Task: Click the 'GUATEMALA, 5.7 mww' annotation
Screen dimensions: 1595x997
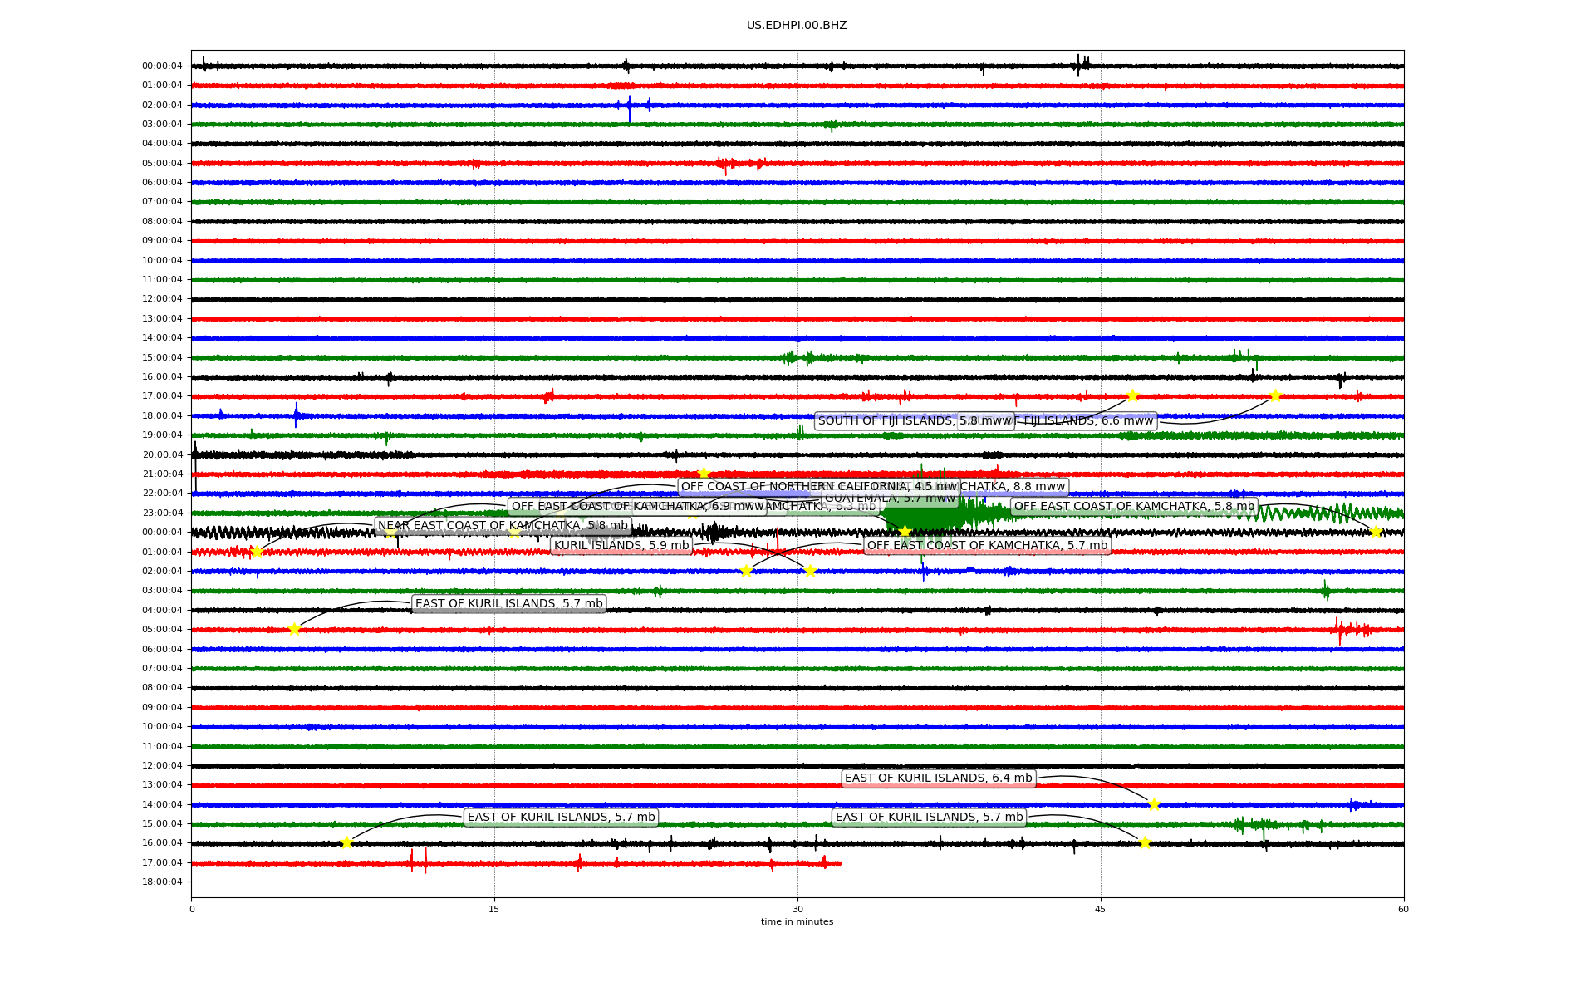Action: point(890,498)
